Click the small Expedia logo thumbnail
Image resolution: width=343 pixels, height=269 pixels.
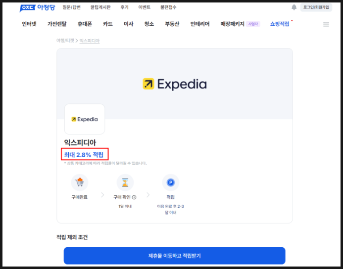[85, 119]
